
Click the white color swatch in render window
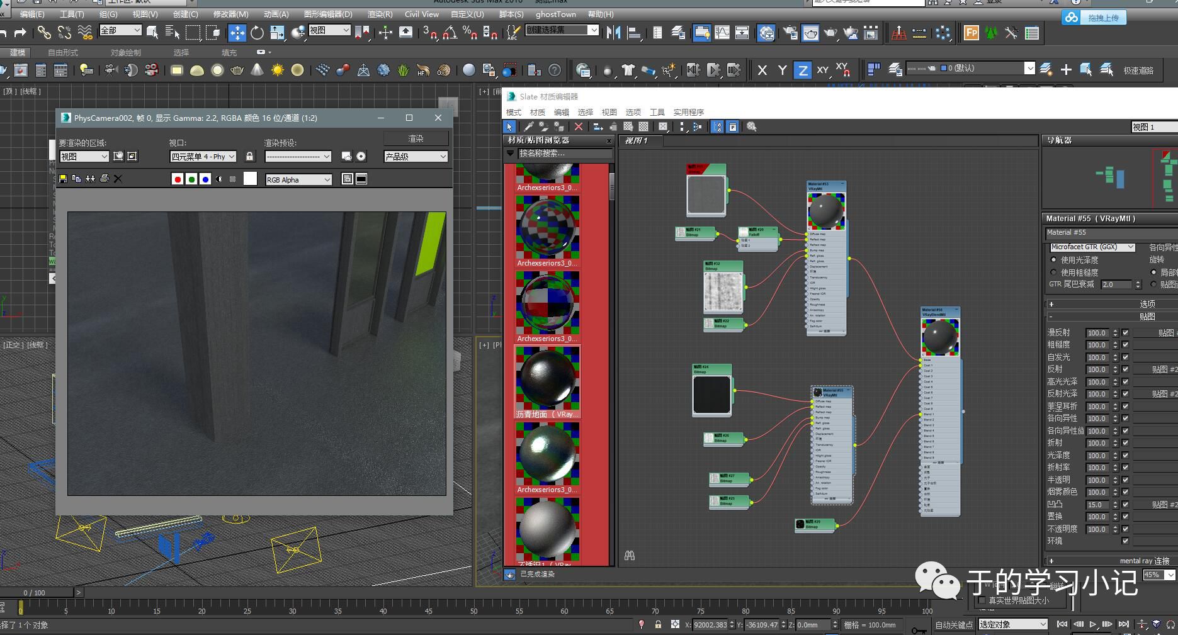pyautogui.click(x=250, y=179)
